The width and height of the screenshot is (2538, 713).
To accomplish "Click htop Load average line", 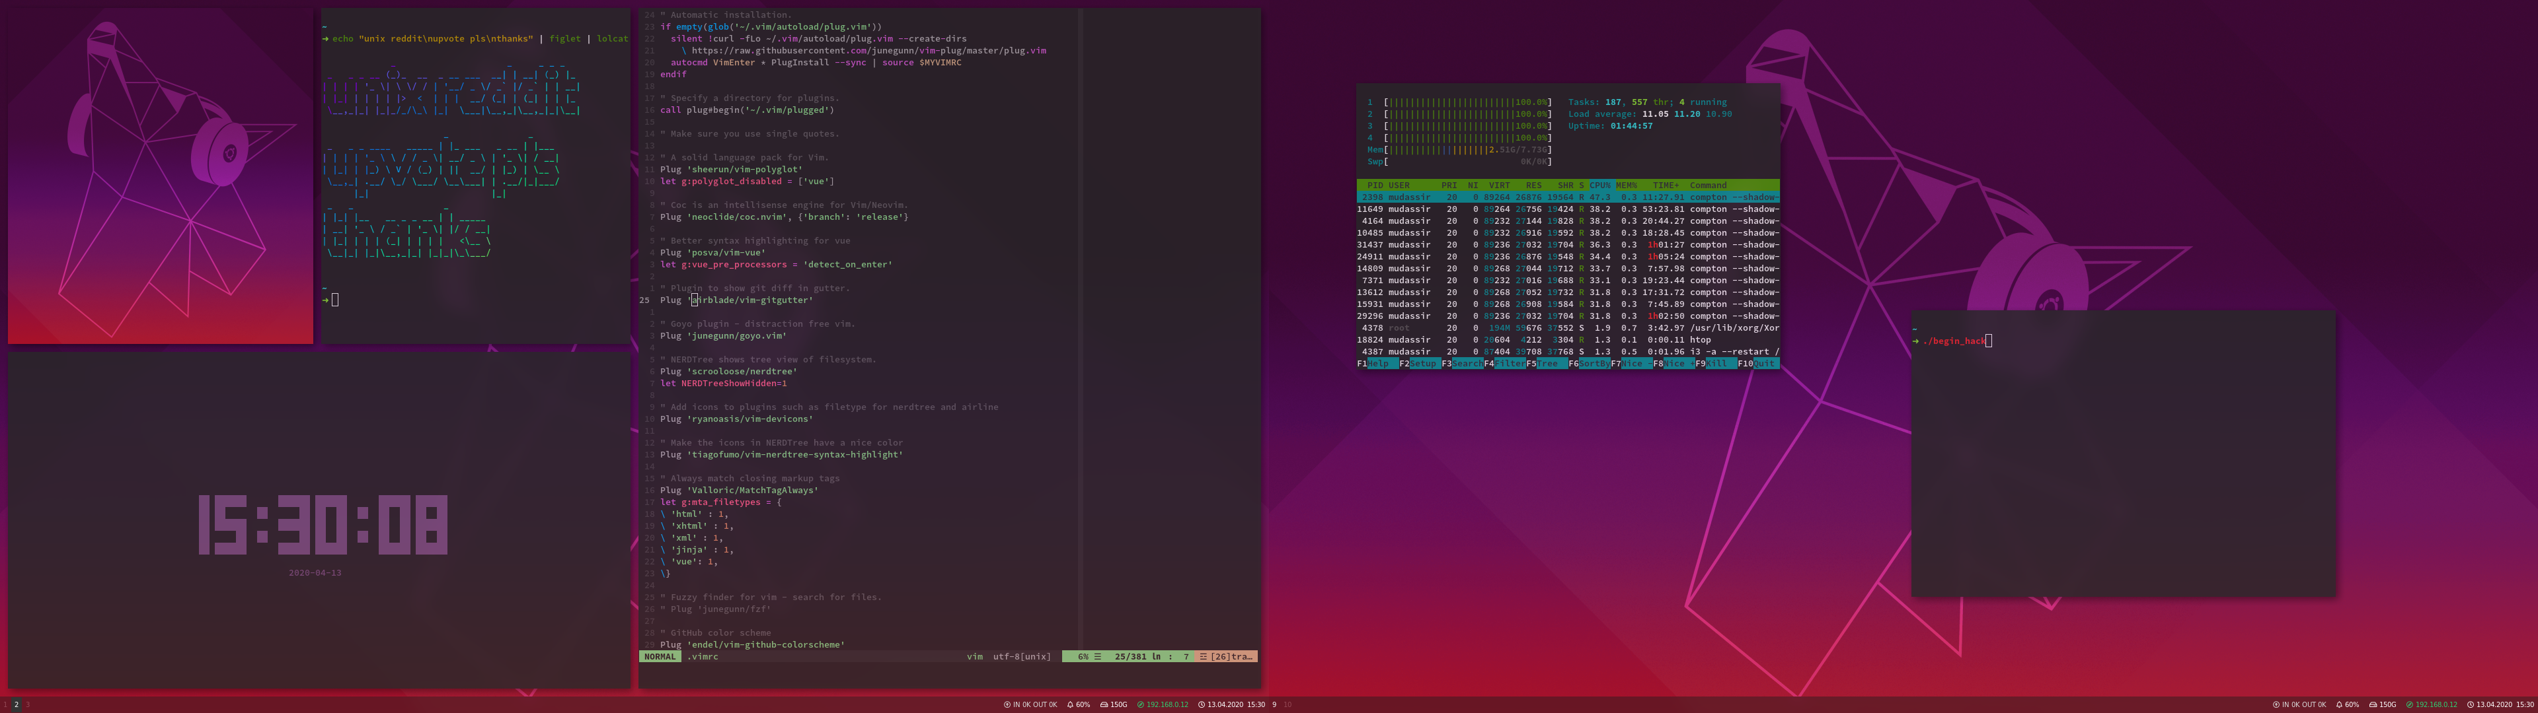I will pyautogui.click(x=1650, y=114).
